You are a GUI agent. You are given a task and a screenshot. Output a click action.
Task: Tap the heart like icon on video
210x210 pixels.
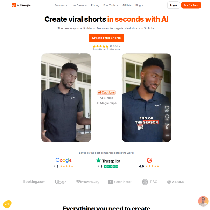coord(167,108)
